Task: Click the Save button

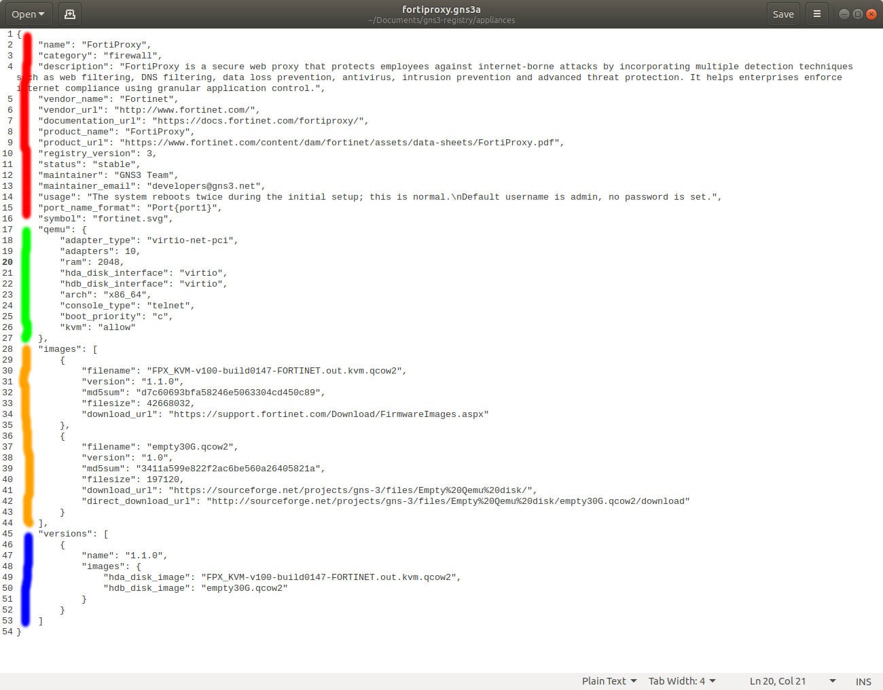Action: [782, 14]
